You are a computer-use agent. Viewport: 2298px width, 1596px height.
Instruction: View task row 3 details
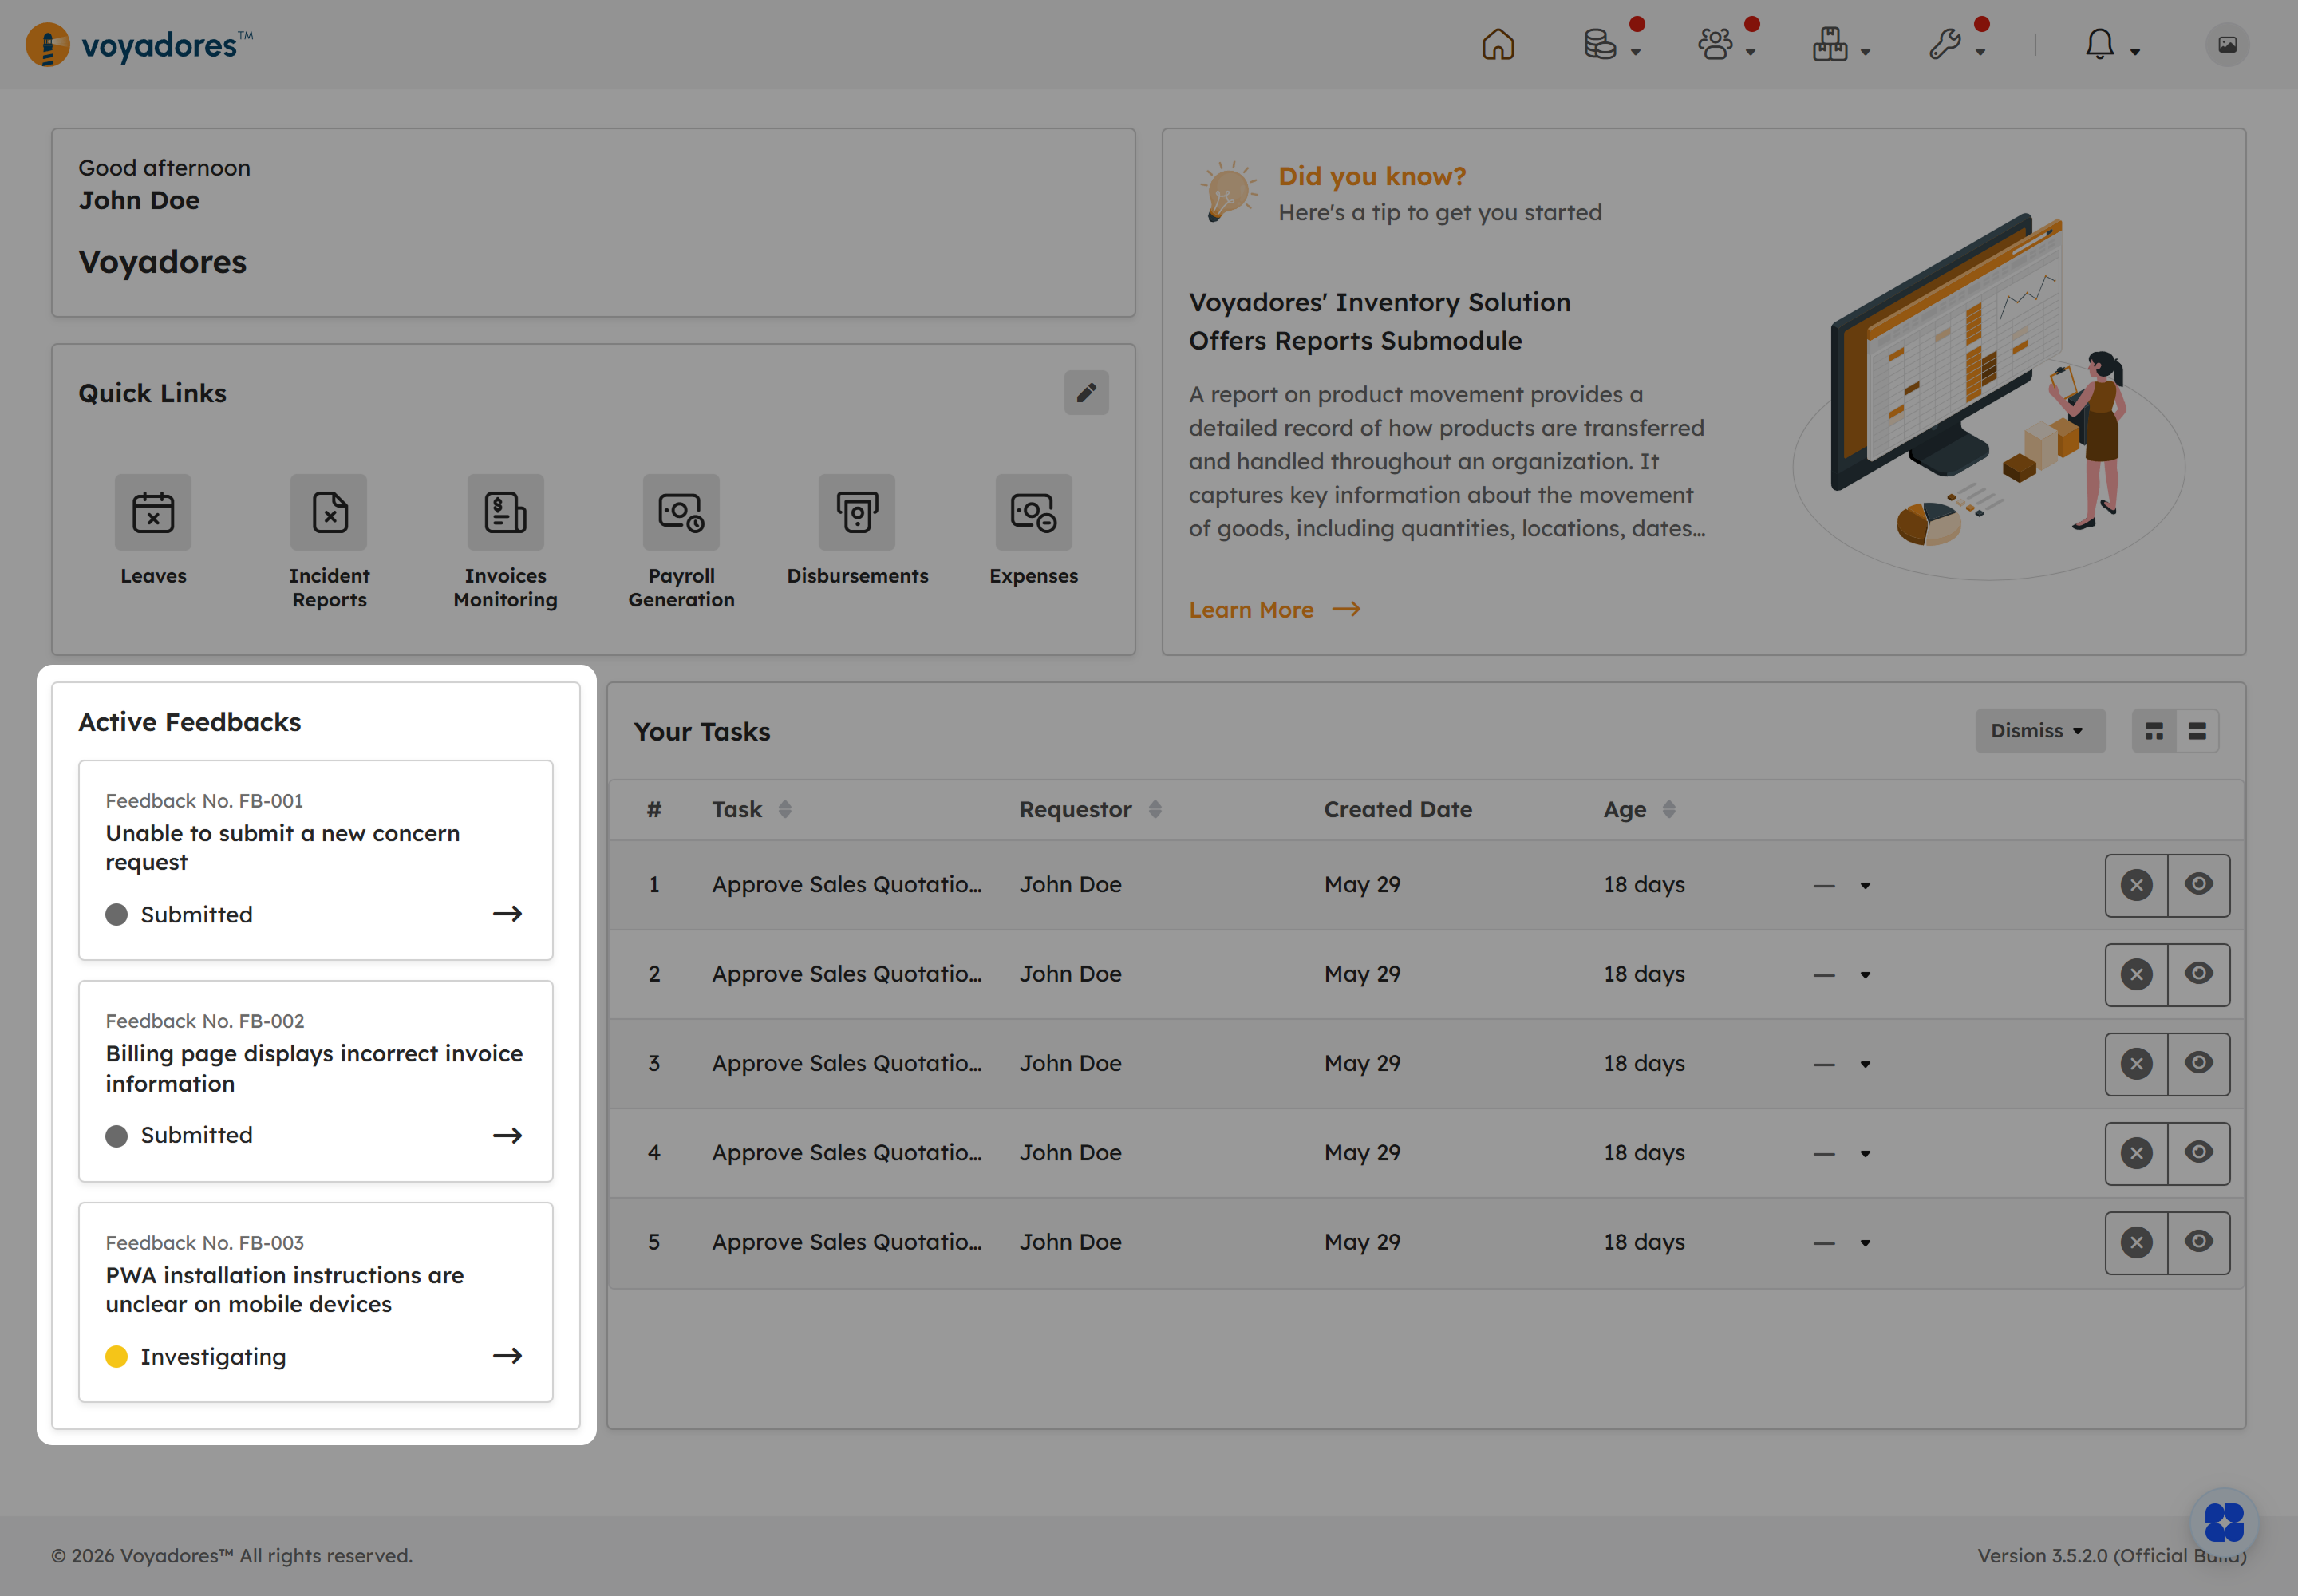tap(2198, 1064)
